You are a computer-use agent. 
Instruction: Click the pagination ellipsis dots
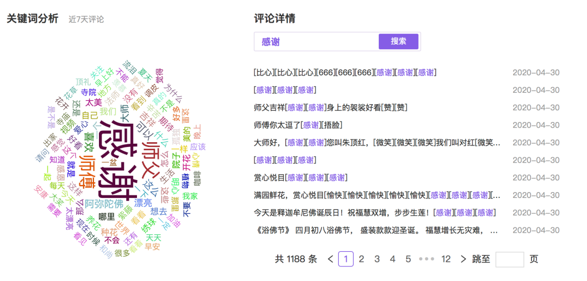tap(427, 259)
